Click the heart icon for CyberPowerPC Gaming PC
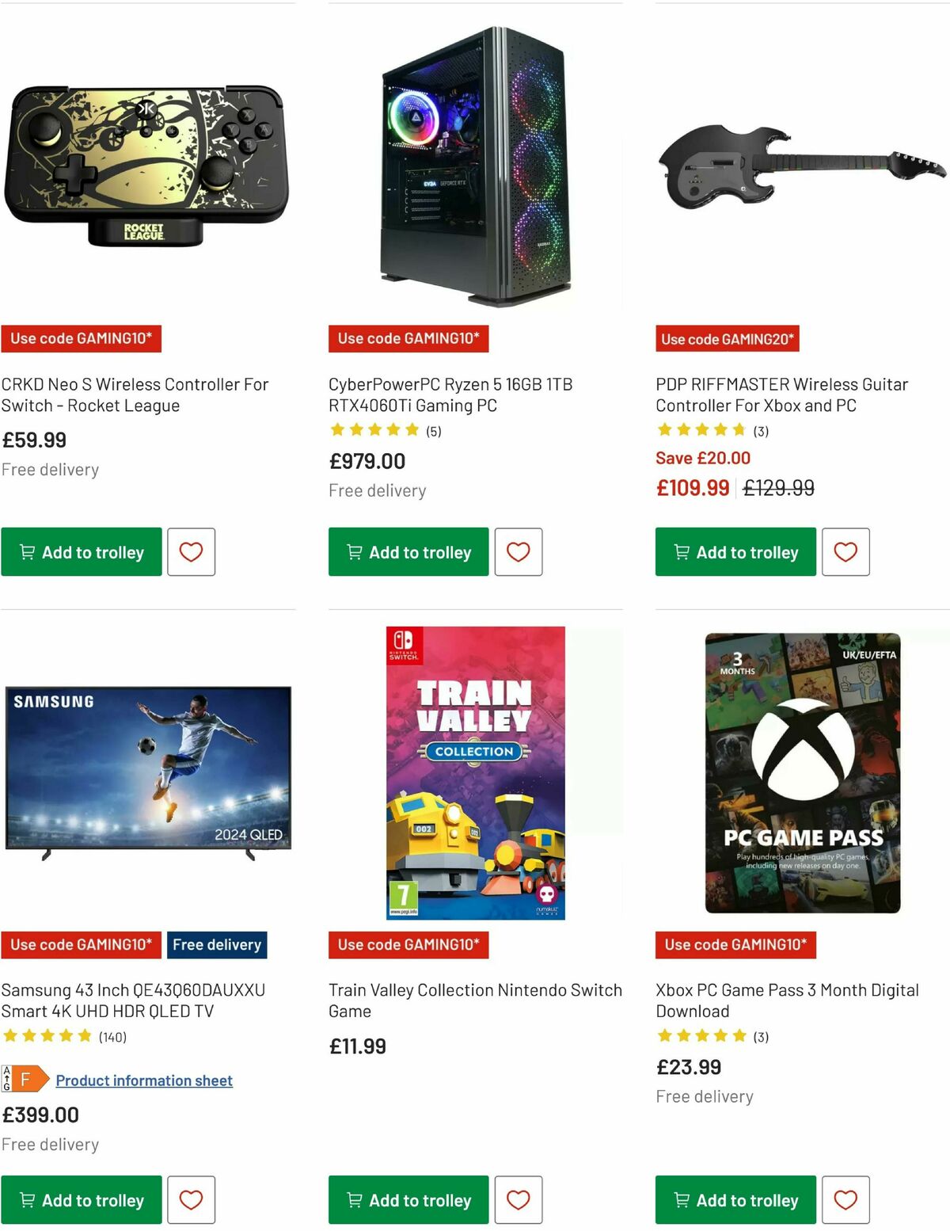This screenshot has width=950, height=1231. click(519, 552)
